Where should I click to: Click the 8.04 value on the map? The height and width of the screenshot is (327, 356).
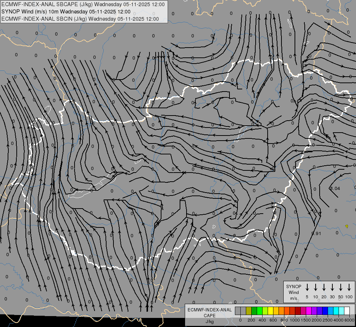tap(335, 188)
